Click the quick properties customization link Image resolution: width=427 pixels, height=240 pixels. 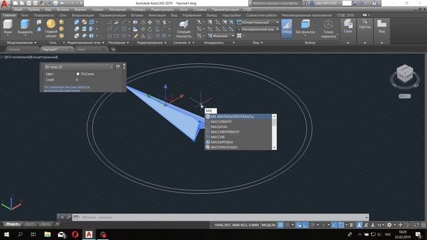67,89
